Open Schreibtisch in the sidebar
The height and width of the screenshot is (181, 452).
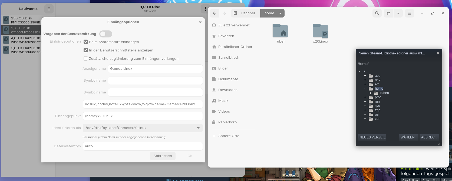233,58
